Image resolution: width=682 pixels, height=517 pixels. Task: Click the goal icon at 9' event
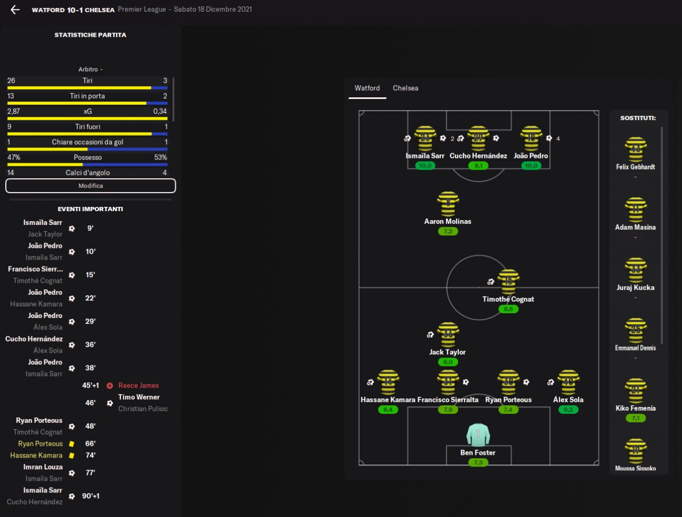pos(72,229)
